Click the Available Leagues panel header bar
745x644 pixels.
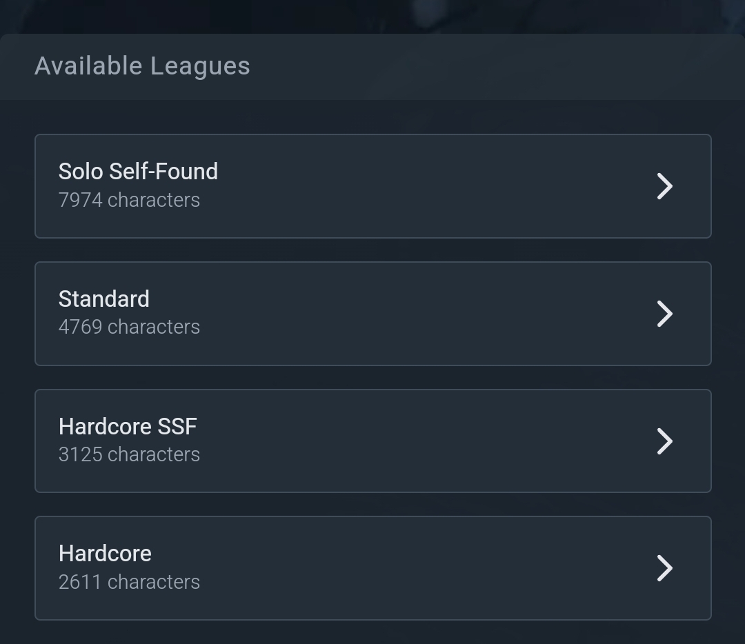[372, 66]
